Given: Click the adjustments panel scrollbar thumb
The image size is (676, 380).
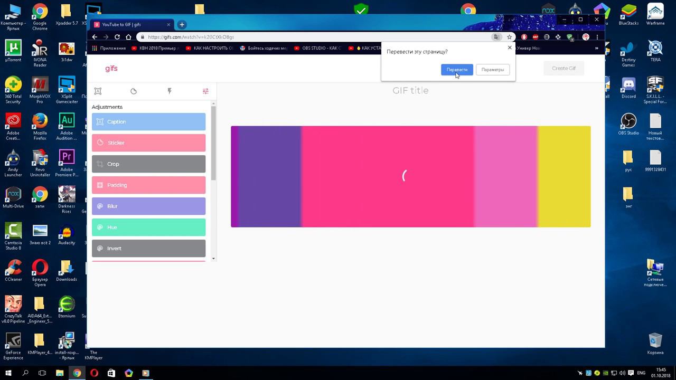Looking at the screenshot, I should click(x=213, y=144).
